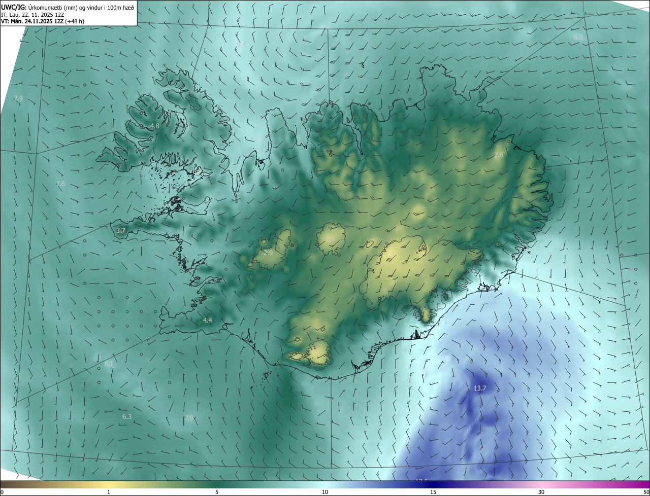The width and height of the screenshot is (650, 496).
Task: Click the 6.3 value in the southwest sea
Action: (x=127, y=417)
